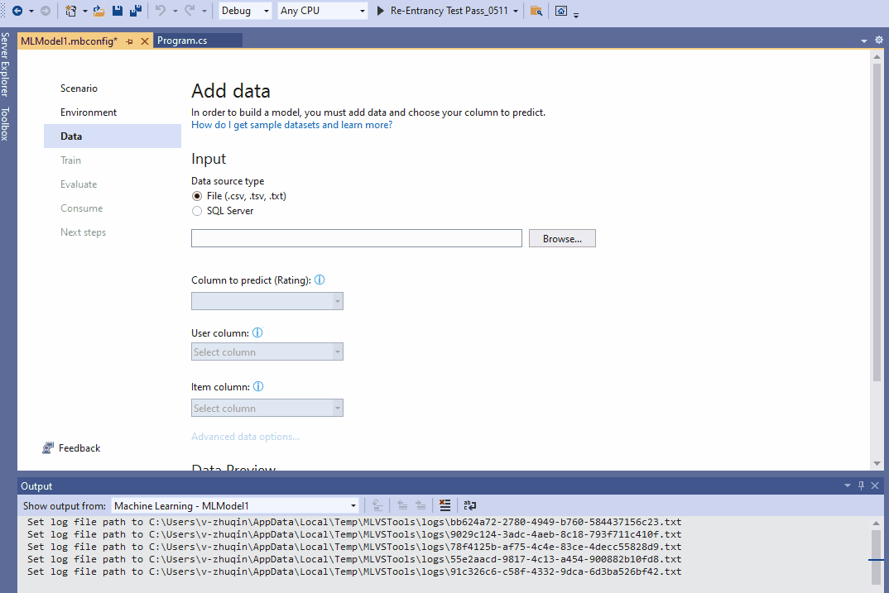Toggle Word Wrap in the Output window
Image resolution: width=889 pixels, height=593 pixels.
click(x=470, y=505)
